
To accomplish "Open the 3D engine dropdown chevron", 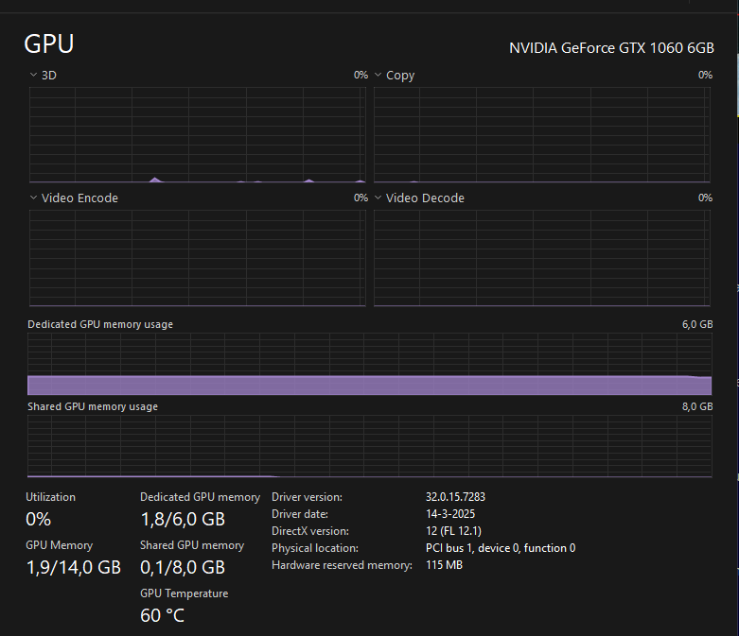I will (33, 75).
